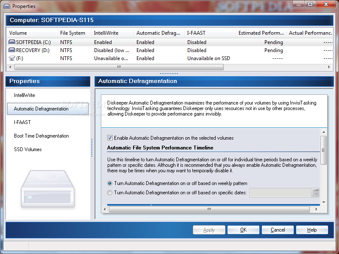Image resolution: width=339 pixels, height=254 pixels.
Task: Open calendar picker for specific dates
Action: pos(315,193)
